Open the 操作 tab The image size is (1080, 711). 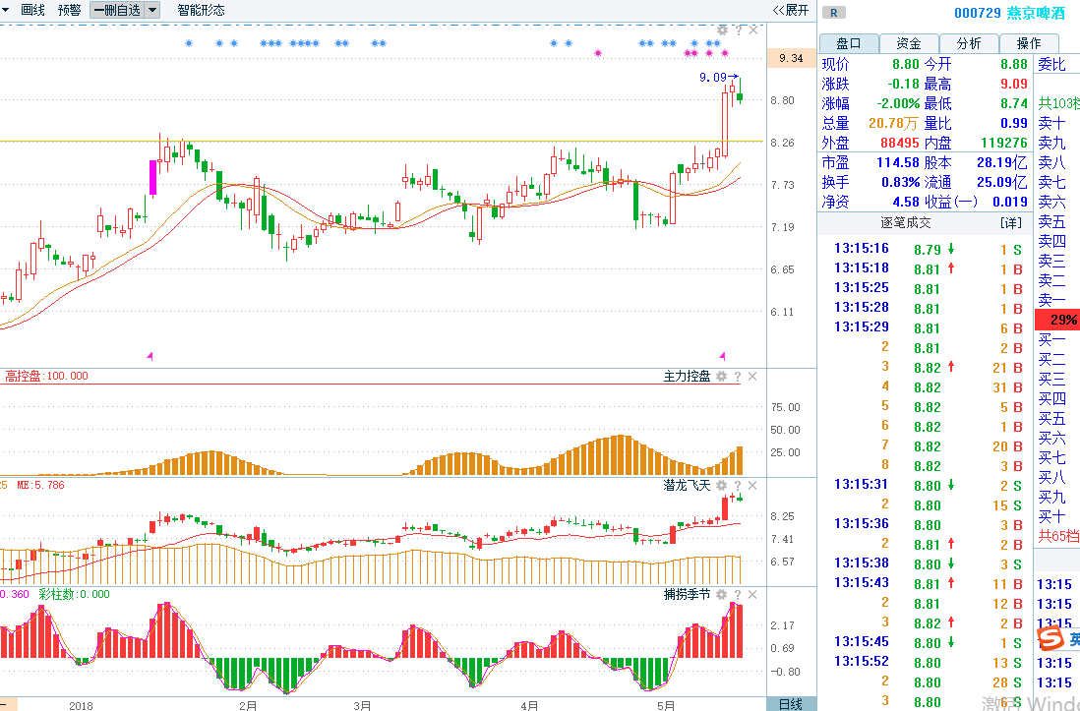pos(1029,43)
